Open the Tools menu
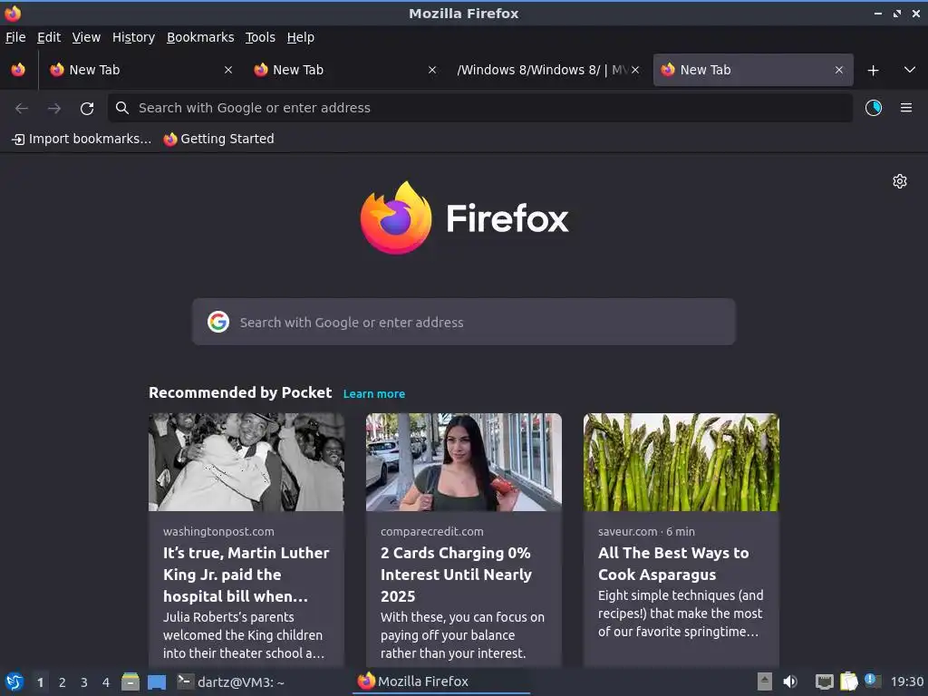The image size is (928, 696). [260, 37]
